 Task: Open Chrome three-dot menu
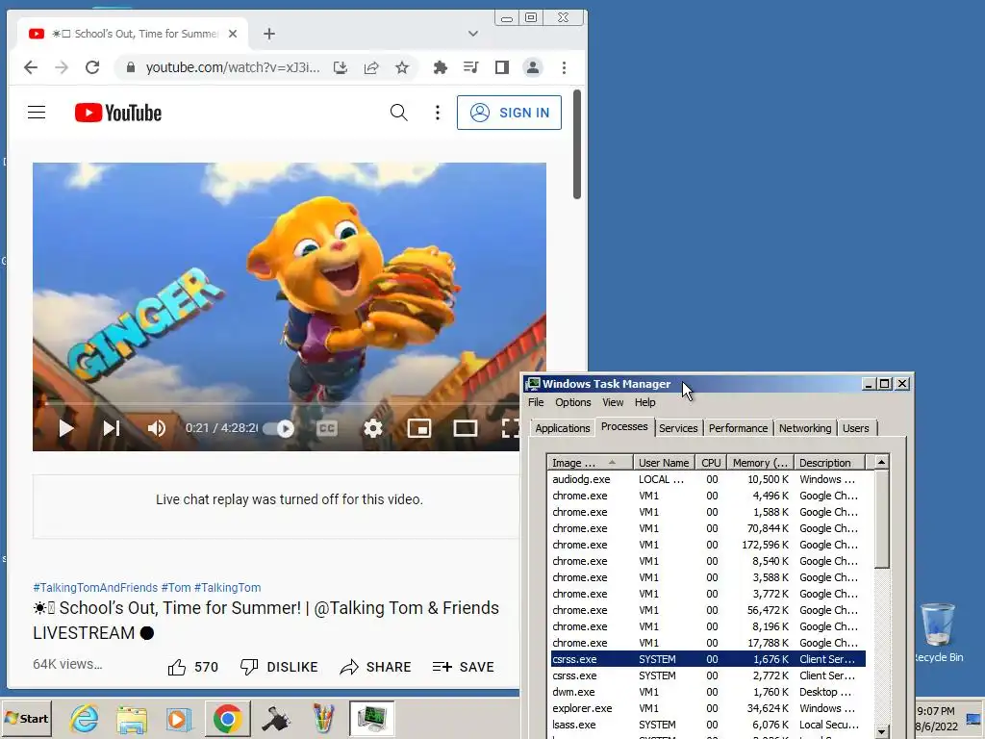(564, 67)
